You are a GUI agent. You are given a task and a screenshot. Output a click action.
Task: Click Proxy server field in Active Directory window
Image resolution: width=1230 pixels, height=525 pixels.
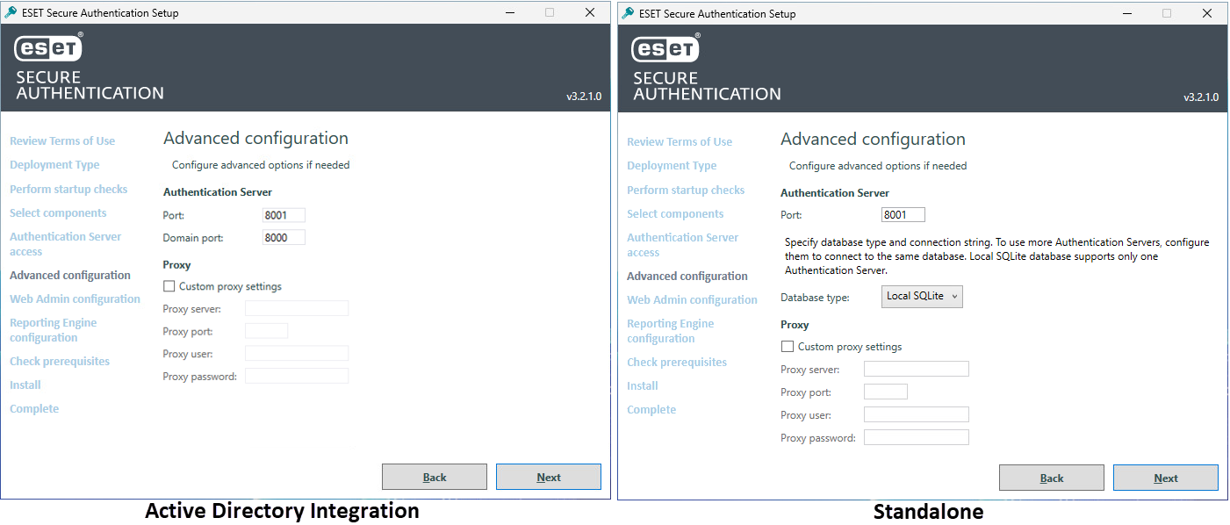pos(297,308)
